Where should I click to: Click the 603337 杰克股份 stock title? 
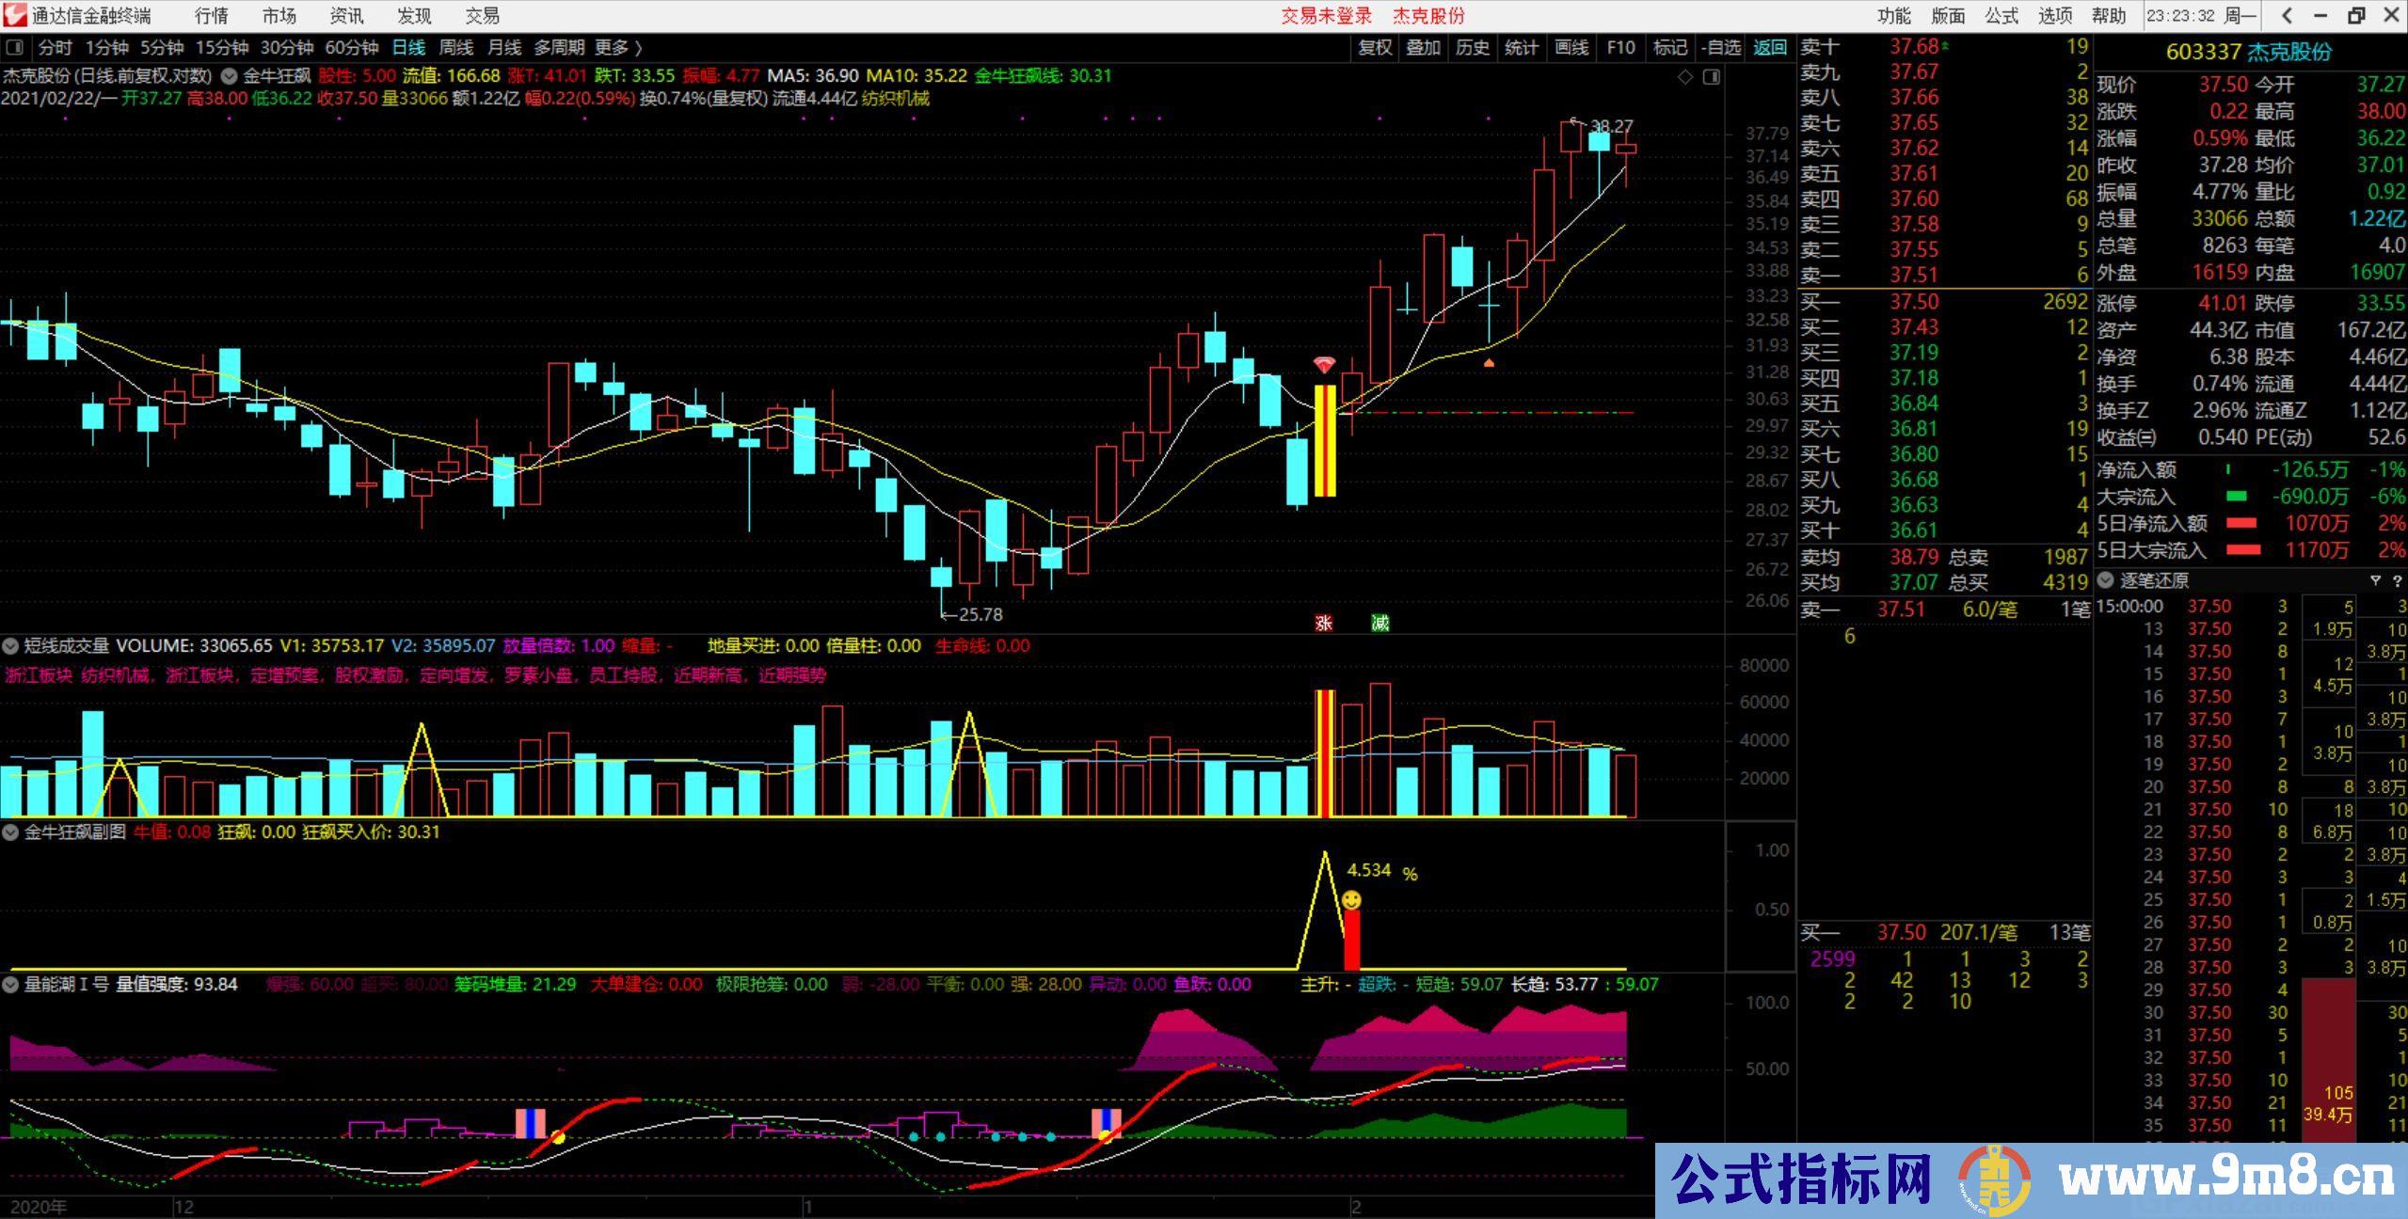[x=2249, y=52]
